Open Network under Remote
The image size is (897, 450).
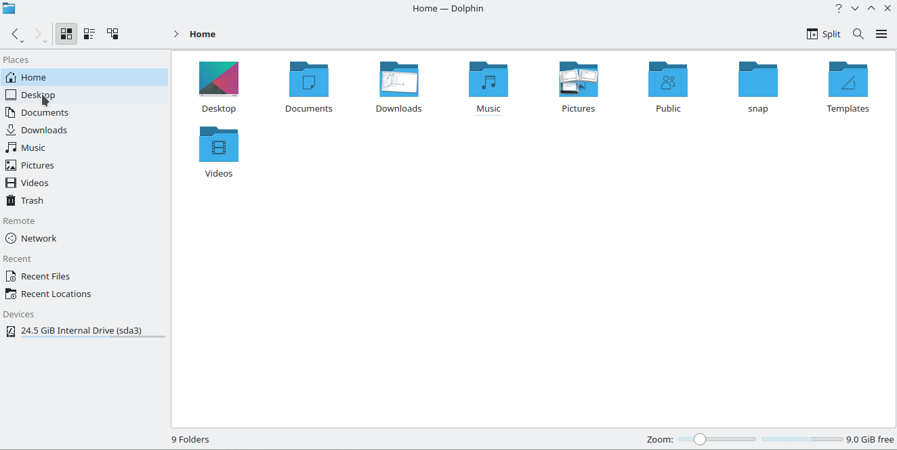38,238
